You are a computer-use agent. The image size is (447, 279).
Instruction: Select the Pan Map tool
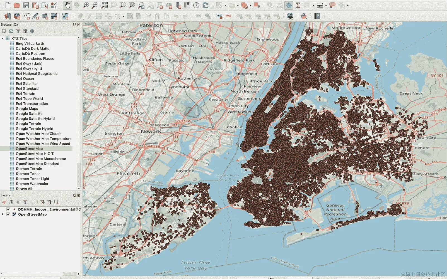[x=68, y=5]
